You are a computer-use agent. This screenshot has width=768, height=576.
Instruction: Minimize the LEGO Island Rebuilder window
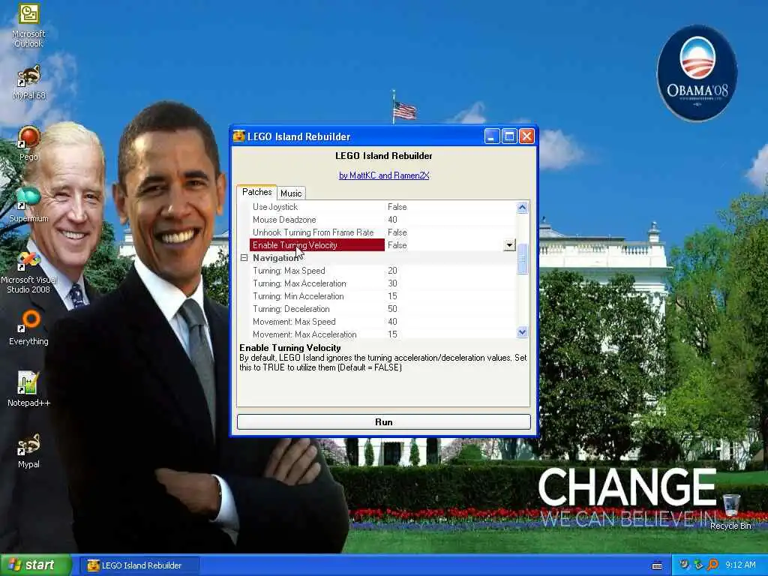point(492,136)
